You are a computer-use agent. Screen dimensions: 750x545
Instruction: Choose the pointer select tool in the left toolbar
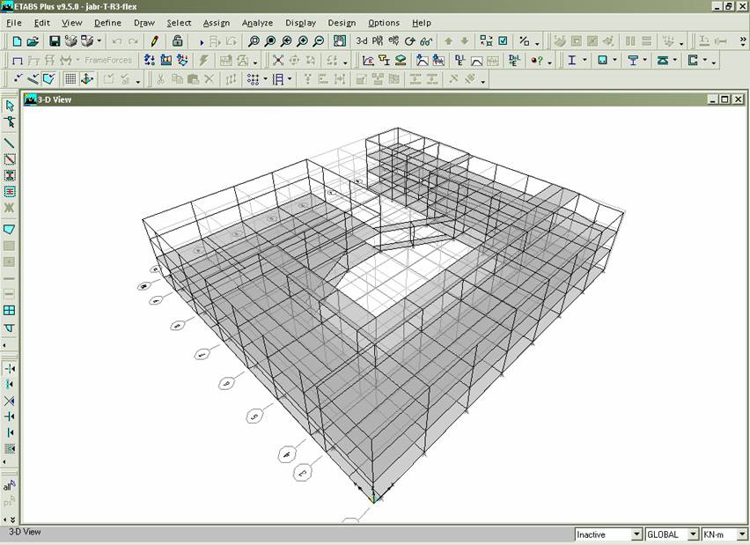(9, 106)
